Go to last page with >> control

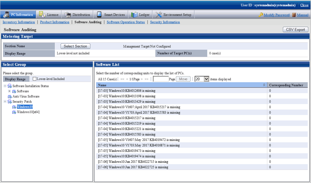(146, 79)
